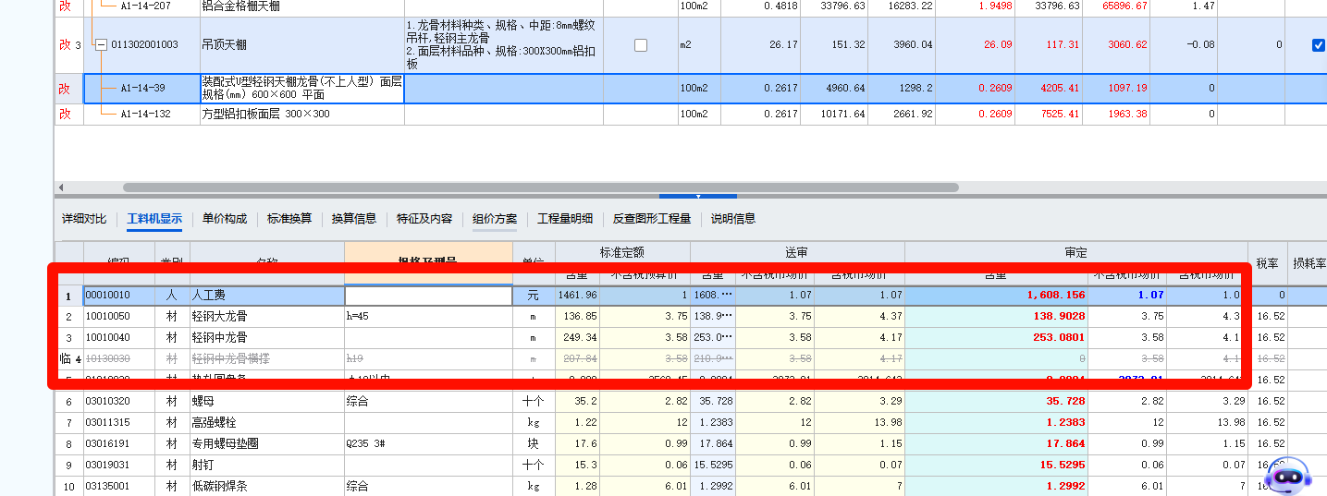Screen dimensions: 1327x496
Task: Select tree row A1-14-39
Action: [141, 89]
